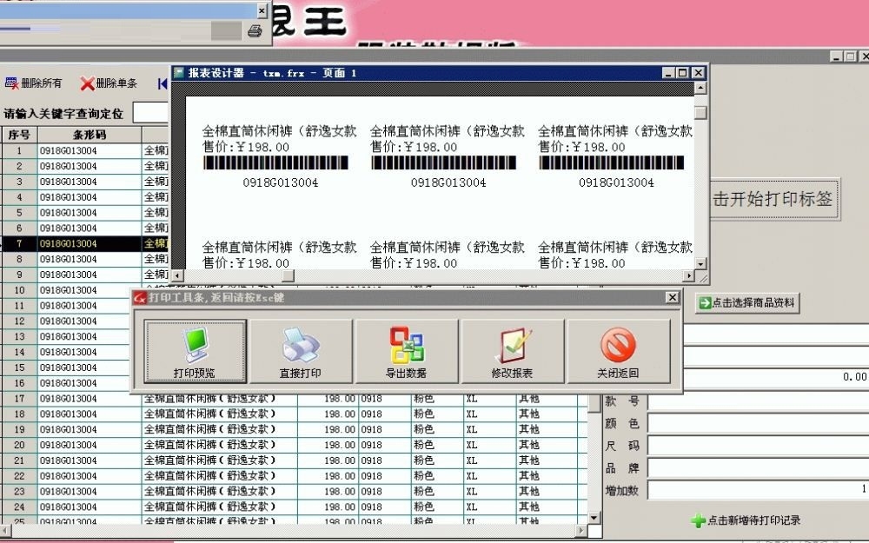
Task: Minimize the 报表设计器 window
Action: pos(669,73)
